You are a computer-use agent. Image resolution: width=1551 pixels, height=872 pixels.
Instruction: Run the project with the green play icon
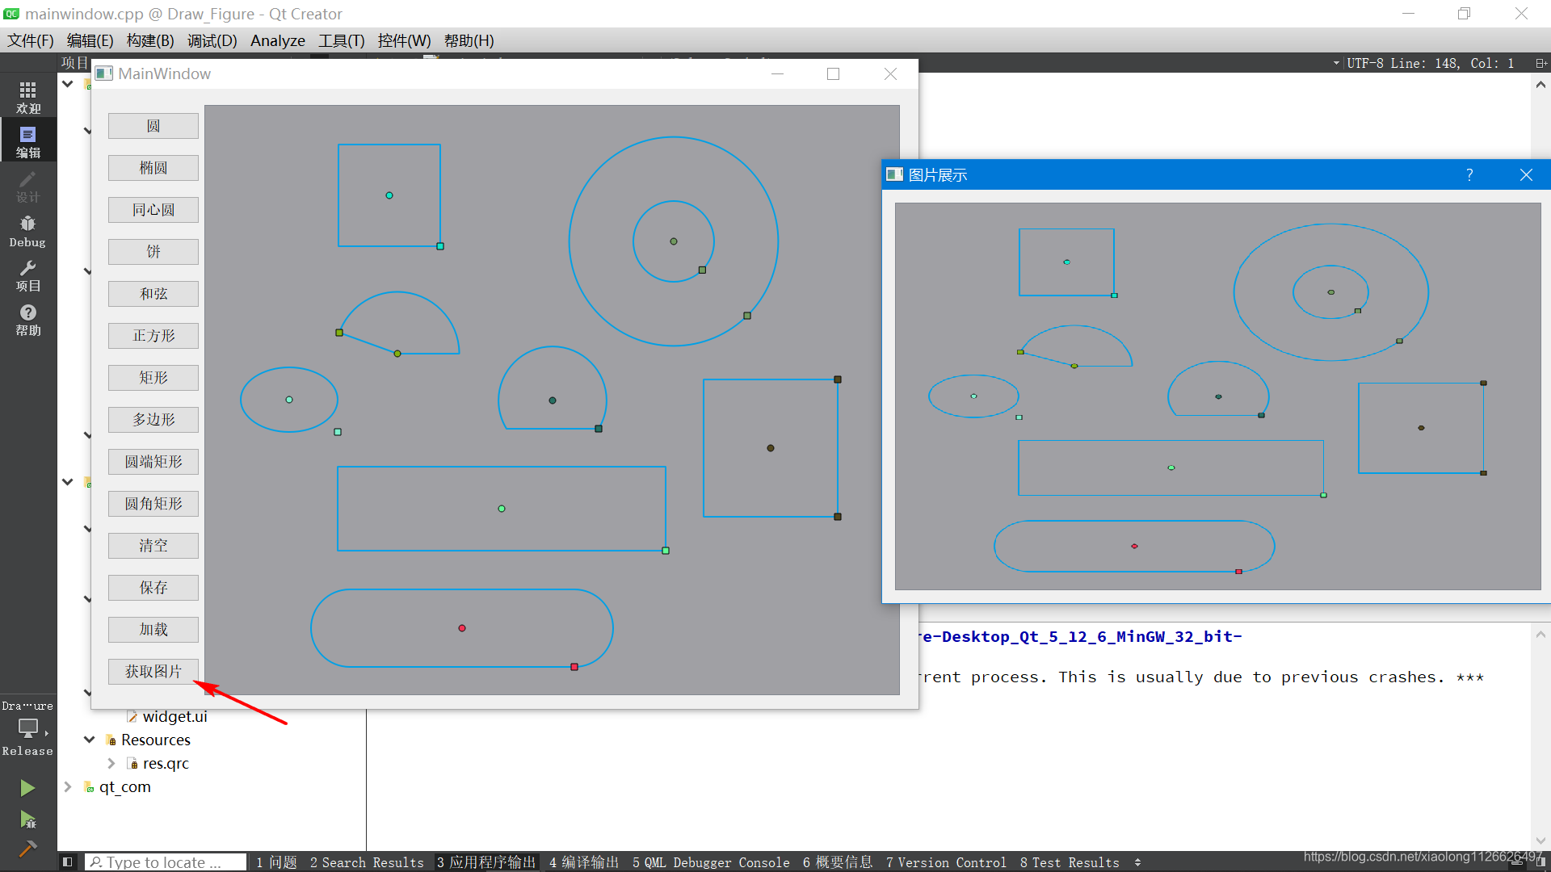pyautogui.click(x=27, y=787)
